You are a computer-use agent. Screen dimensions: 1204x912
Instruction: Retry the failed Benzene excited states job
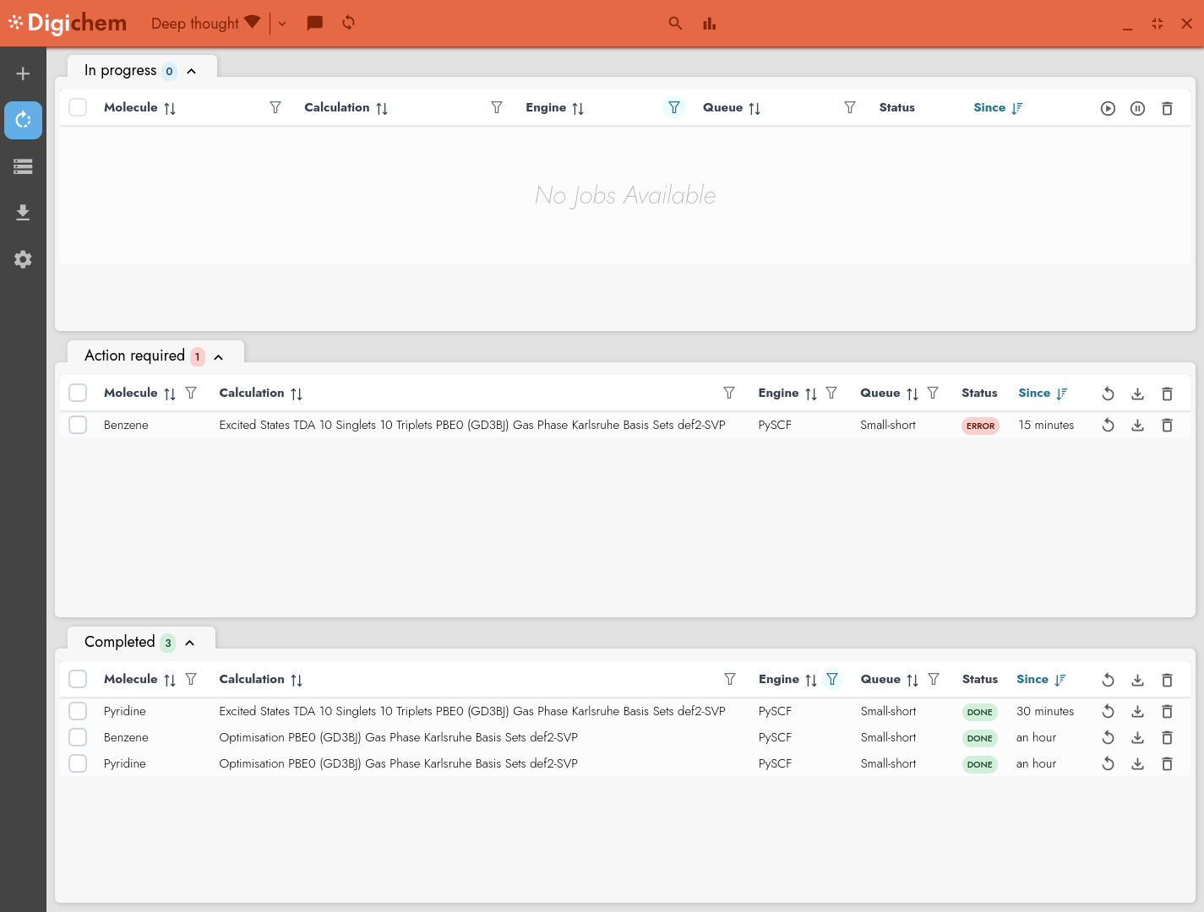(1108, 426)
